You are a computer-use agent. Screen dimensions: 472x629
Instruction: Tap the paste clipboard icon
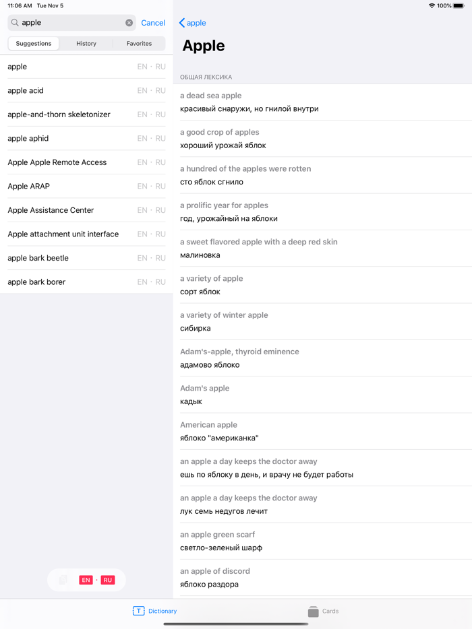click(x=63, y=580)
